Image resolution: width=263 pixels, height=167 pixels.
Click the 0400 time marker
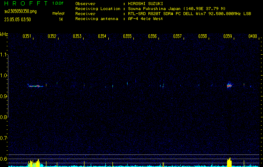pos(253,36)
